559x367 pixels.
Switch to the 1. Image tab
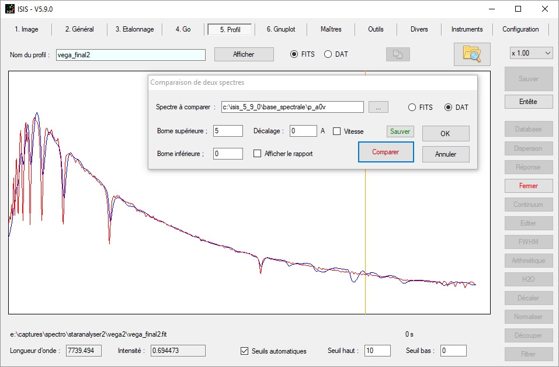pos(26,29)
